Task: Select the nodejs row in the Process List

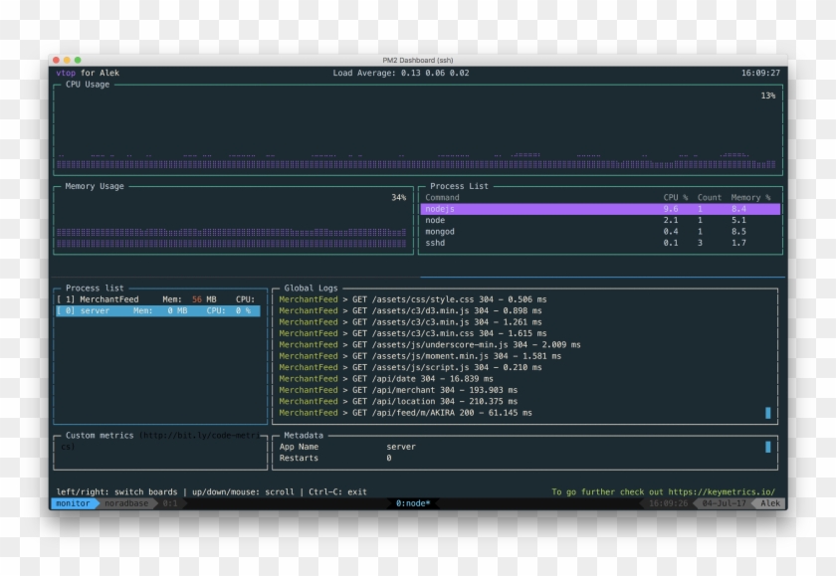Action: (597, 209)
